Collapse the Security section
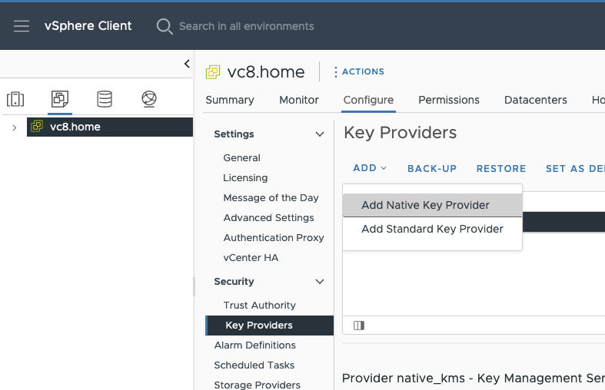This screenshot has height=390, width=605. coord(320,282)
